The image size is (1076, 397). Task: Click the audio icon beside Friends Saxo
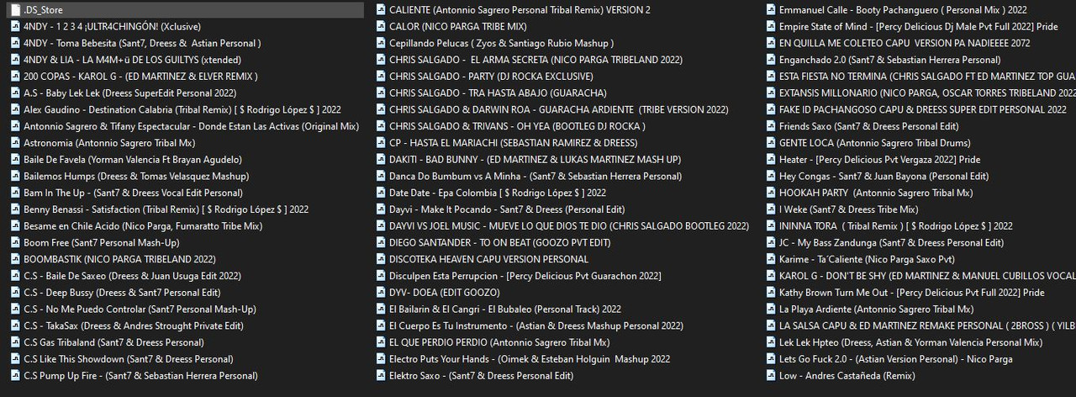(x=771, y=126)
